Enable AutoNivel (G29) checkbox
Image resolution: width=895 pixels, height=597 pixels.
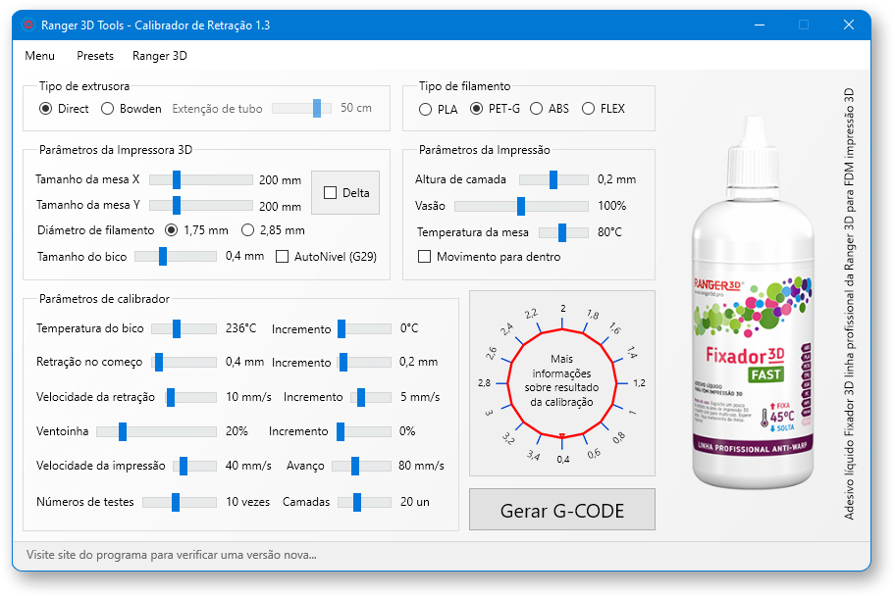click(x=283, y=257)
